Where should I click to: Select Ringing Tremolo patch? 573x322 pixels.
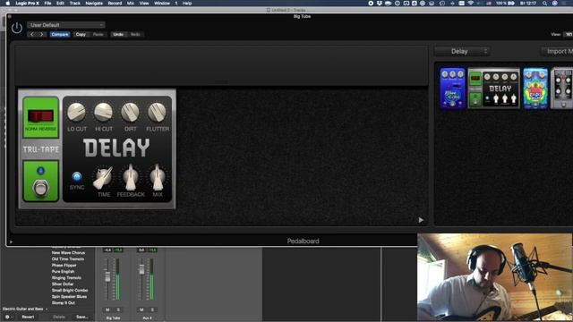coord(66,278)
